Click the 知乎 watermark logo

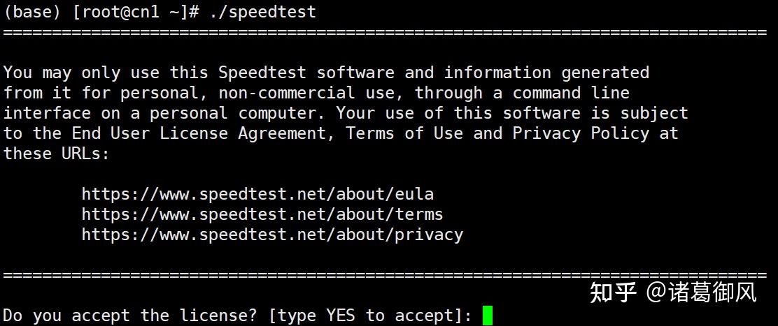tap(613, 292)
